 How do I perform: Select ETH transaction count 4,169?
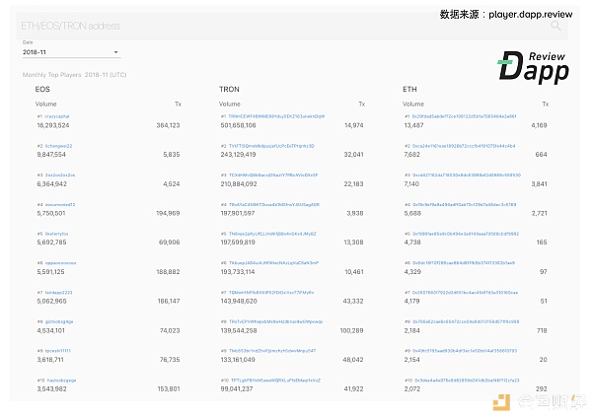point(539,125)
